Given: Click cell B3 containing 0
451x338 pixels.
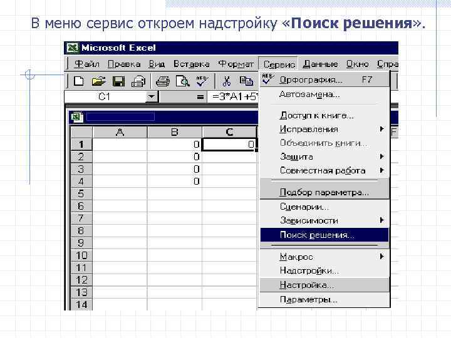Looking at the screenshot, I should click(175, 169).
